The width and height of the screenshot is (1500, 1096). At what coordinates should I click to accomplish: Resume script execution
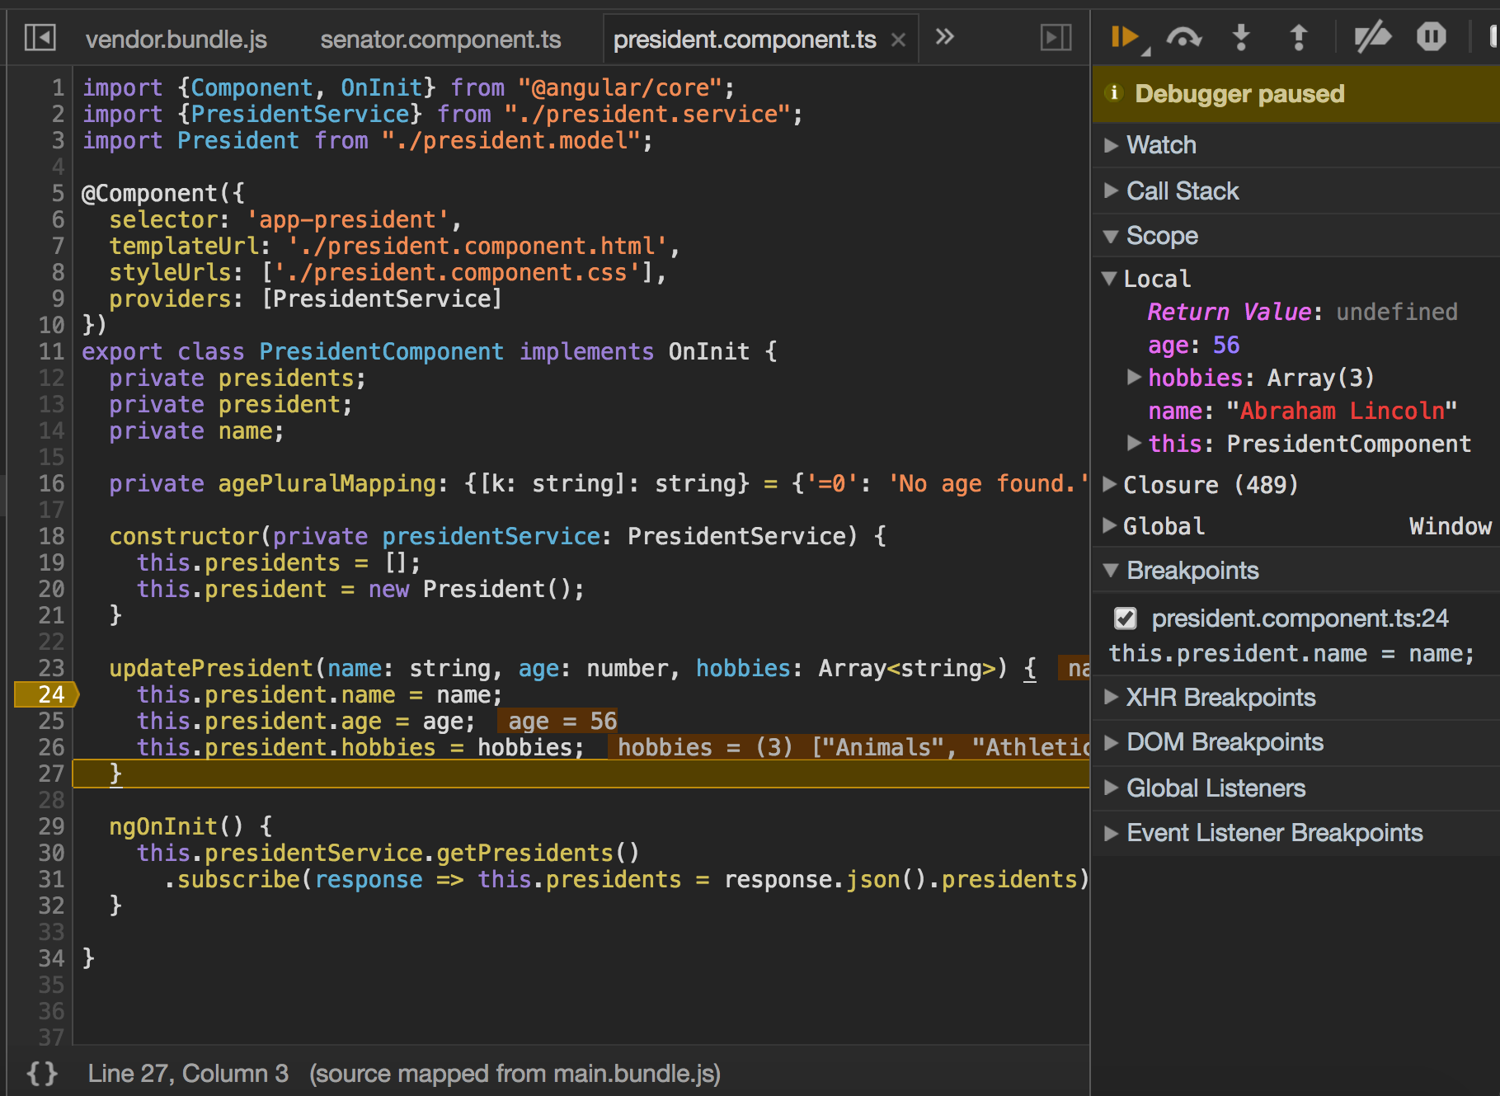pyautogui.click(x=1126, y=37)
